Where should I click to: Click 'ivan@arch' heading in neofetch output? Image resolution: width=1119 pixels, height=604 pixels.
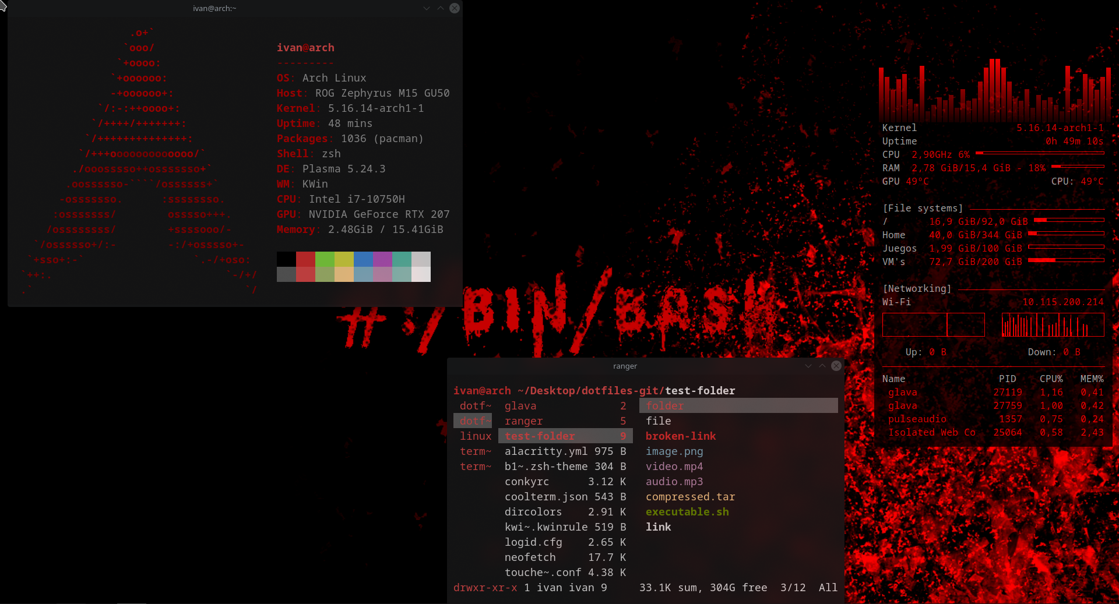click(305, 48)
